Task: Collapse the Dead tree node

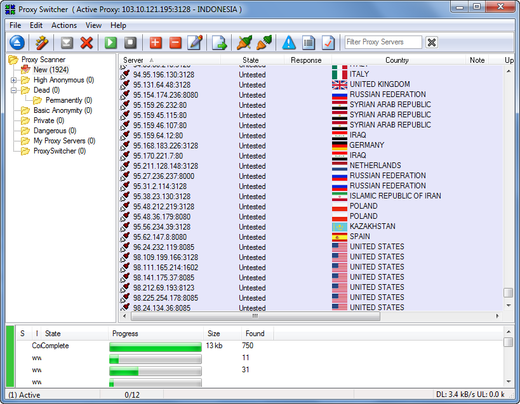Action: coord(13,90)
